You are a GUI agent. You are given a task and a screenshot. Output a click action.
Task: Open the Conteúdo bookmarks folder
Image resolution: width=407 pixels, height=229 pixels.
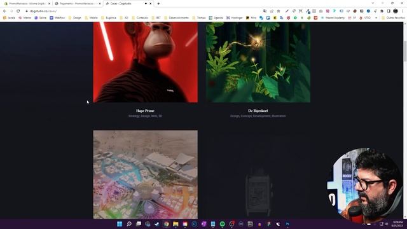coord(140,18)
